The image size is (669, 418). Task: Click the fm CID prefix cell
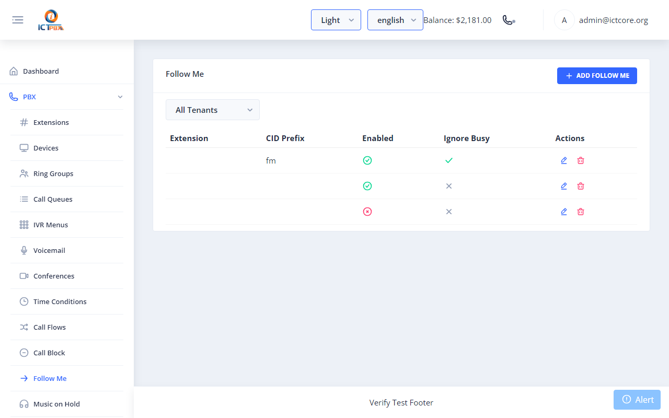coord(271,160)
